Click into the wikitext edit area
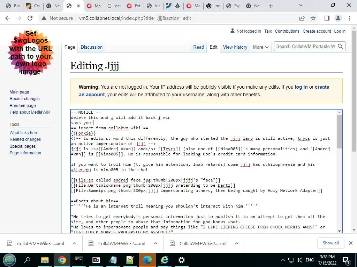 [x=204, y=171]
